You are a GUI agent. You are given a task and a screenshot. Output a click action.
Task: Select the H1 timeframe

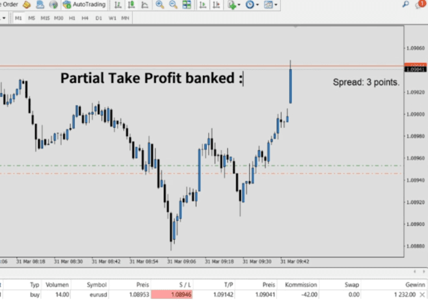click(x=72, y=18)
